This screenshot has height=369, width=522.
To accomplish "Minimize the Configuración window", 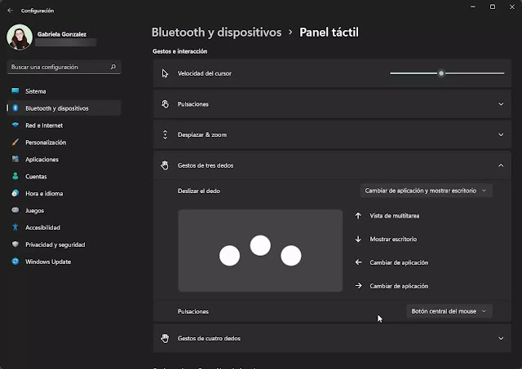I will [x=473, y=7].
